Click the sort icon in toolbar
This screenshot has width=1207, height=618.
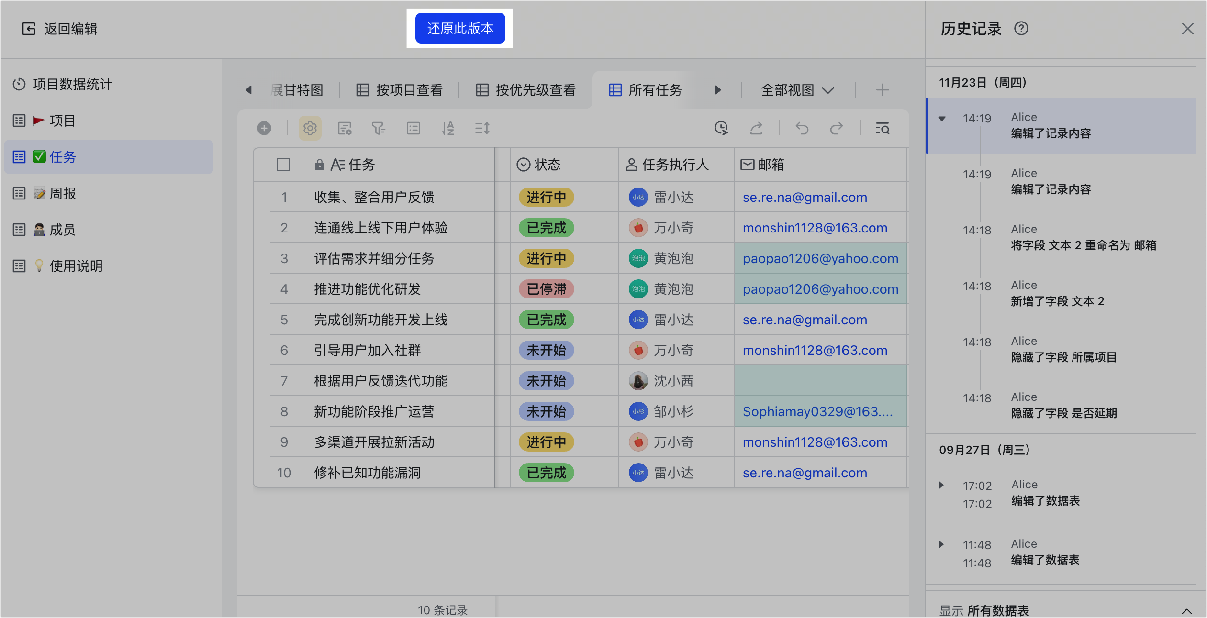pyautogui.click(x=448, y=128)
